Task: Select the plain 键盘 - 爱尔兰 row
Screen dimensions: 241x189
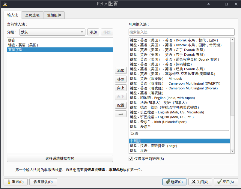Action: (x=180, y=127)
